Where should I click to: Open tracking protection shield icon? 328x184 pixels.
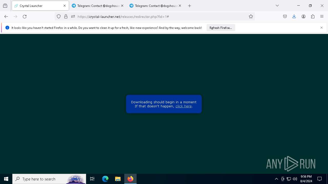click(x=59, y=17)
